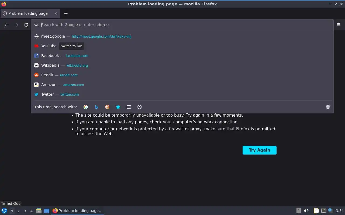
Task: Search this time with DuckDuckGo icon
Action: click(x=107, y=107)
